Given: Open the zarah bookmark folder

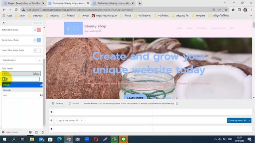Looking at the screenshot, I should (20, 16).
